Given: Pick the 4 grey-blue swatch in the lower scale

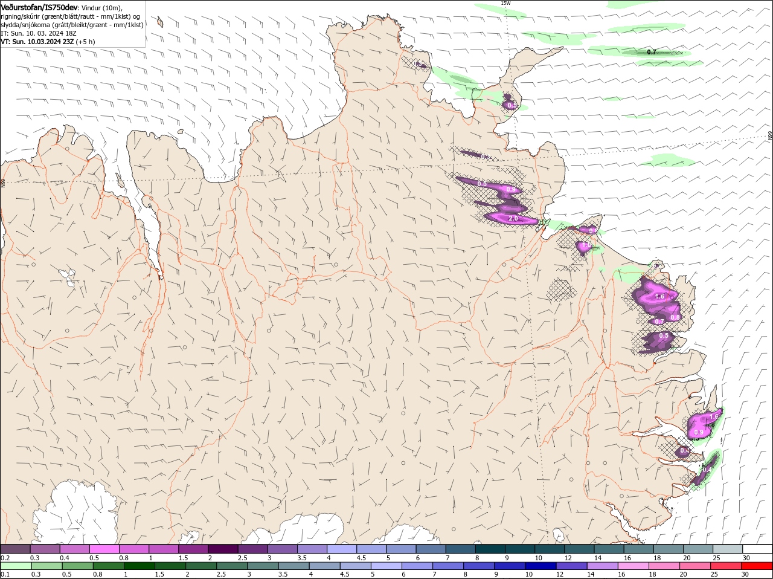Looking at the screenshot, I should click(x=325, y=566).
